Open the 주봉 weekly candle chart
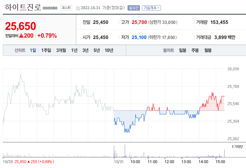The image size is (246, 168). [195, 50]
